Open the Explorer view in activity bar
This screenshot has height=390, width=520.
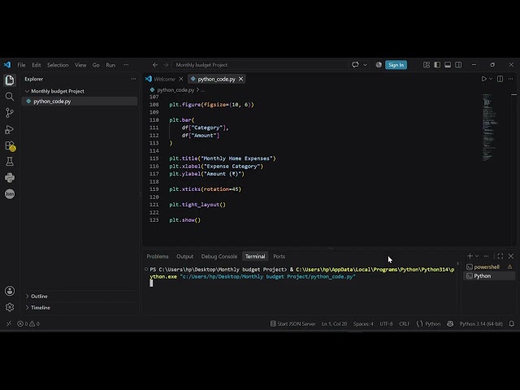pyautogui.click(x=10, y=80)
